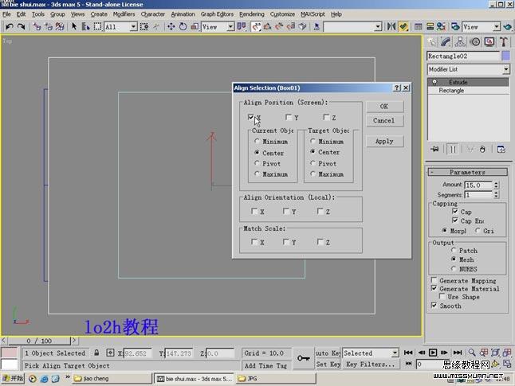The height and width of the screenshot is (386, 515).
Task: Click Configure Modifier Sets icon
Action: click(501, 150)
